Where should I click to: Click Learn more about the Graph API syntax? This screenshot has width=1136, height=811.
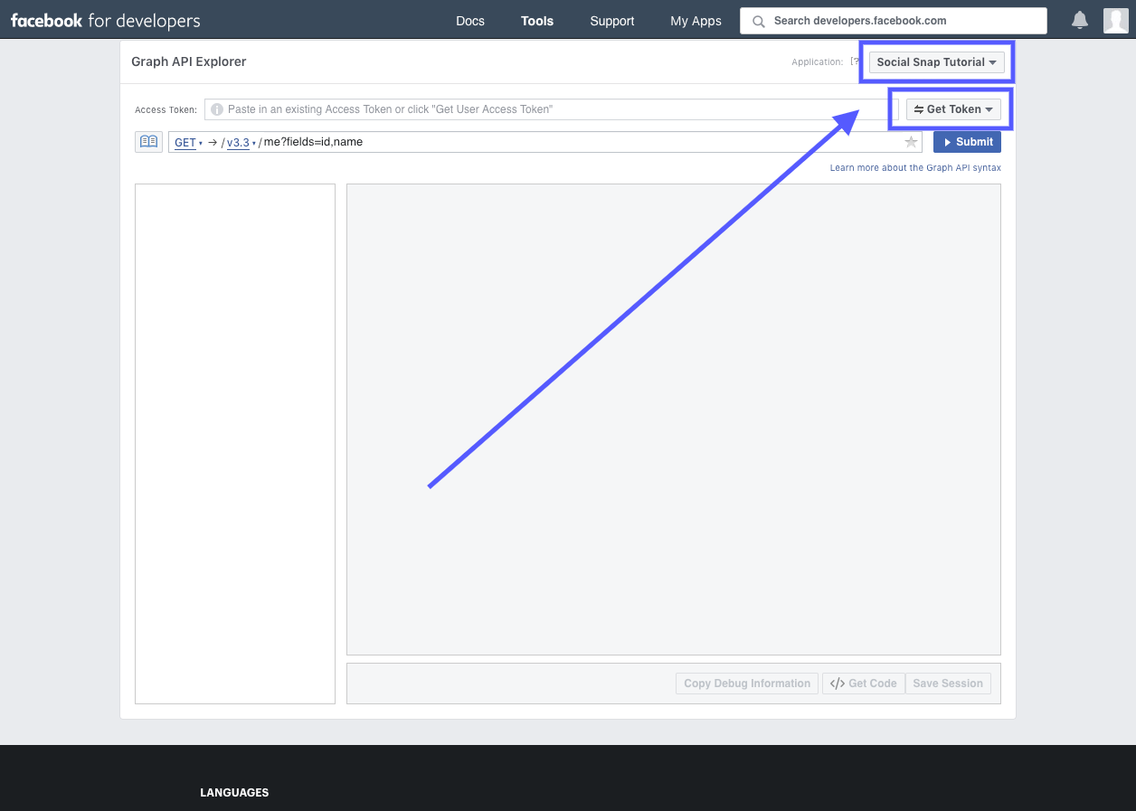tap(914, 167)
